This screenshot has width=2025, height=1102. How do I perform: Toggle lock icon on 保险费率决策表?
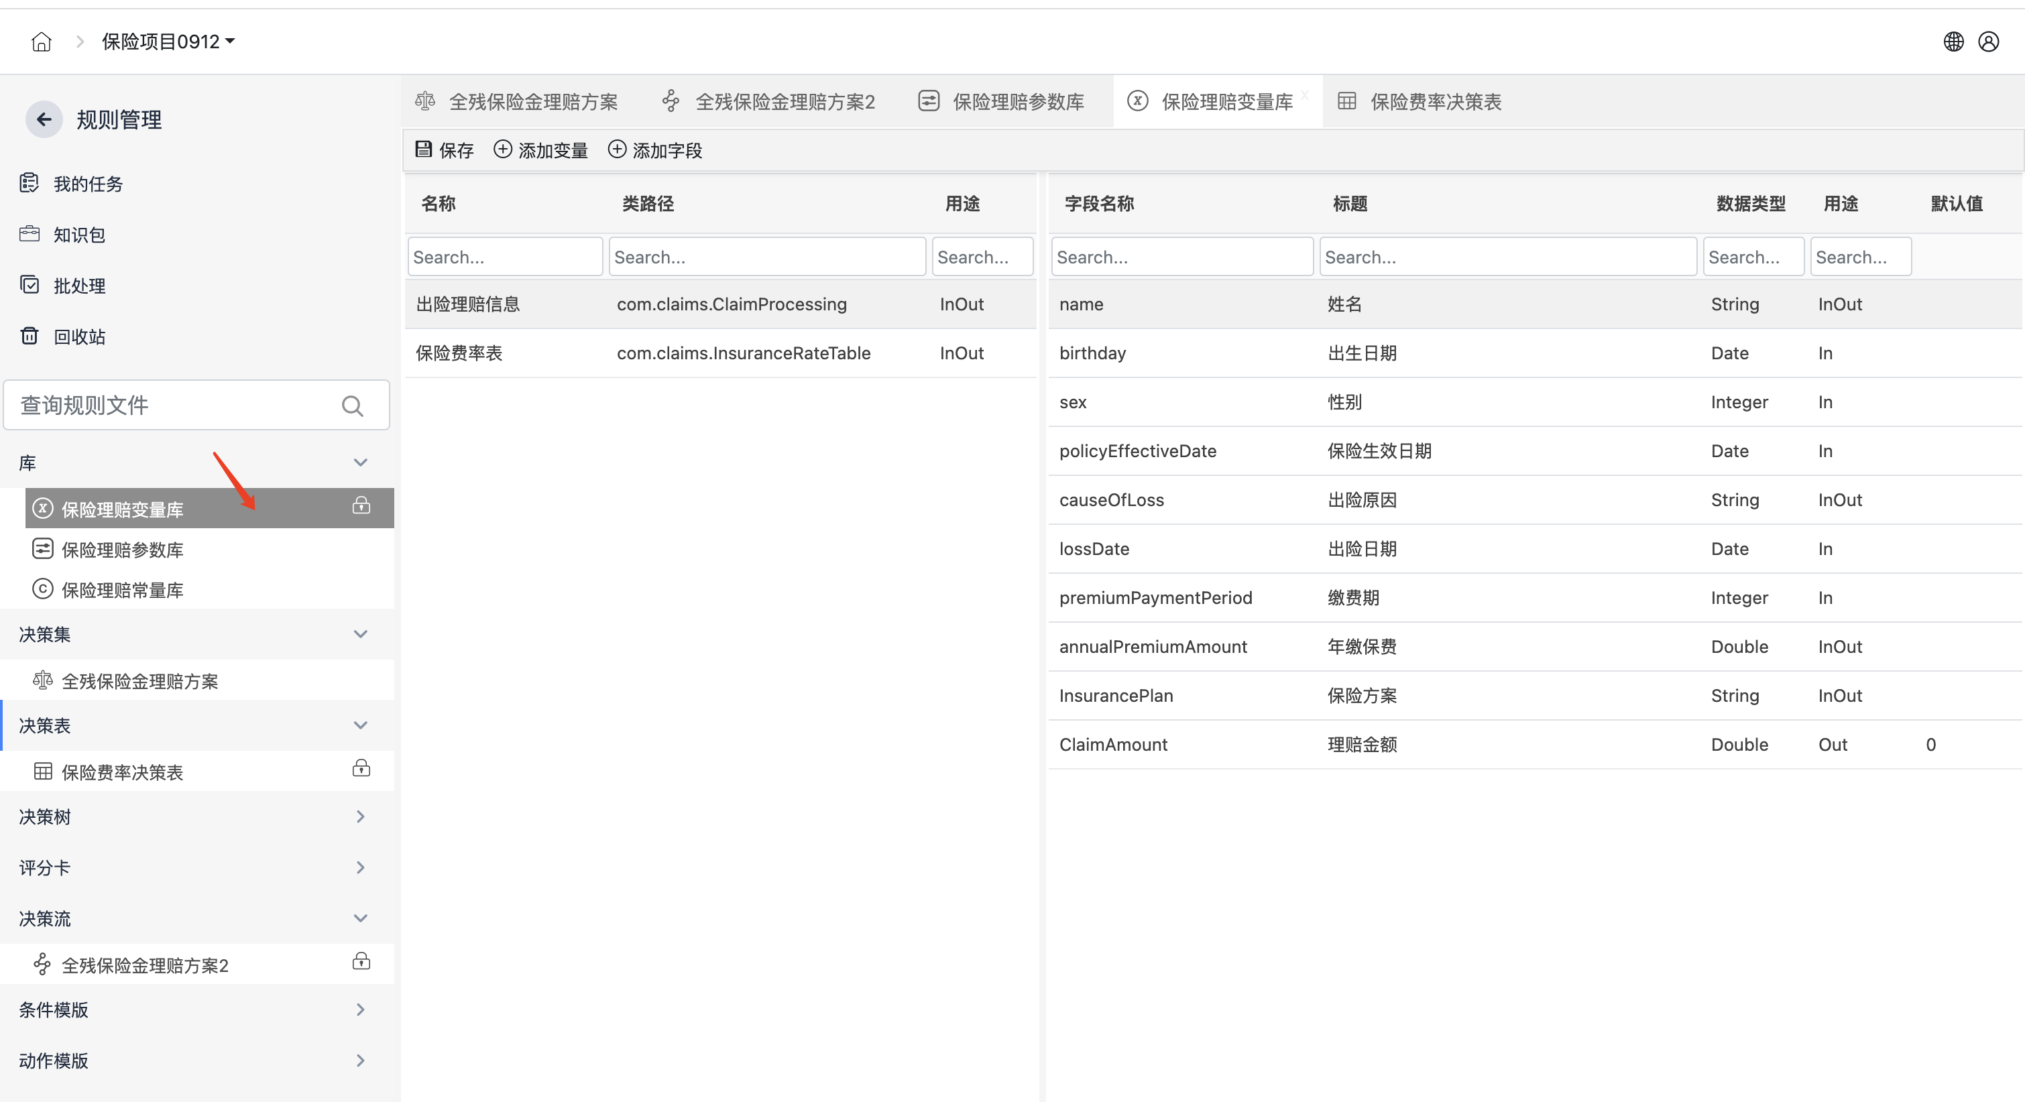361,768
